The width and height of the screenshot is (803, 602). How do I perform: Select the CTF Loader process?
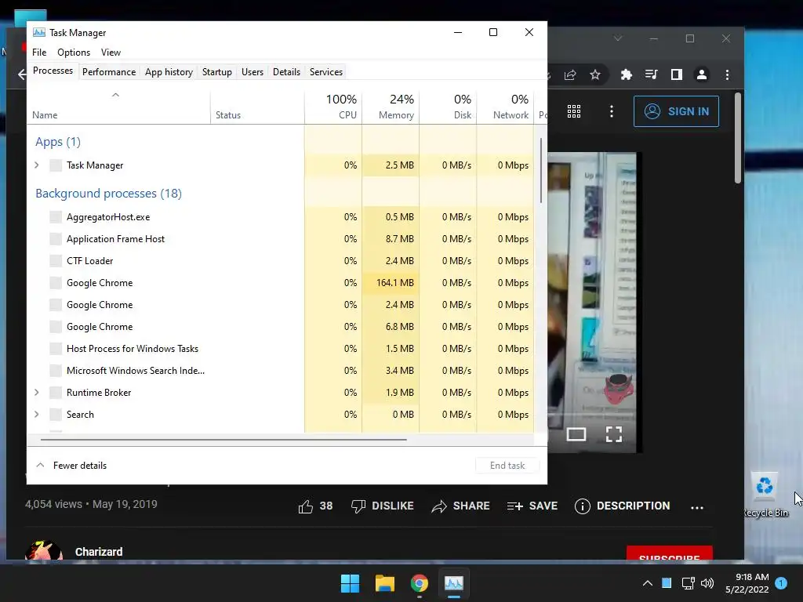(280, 261)
